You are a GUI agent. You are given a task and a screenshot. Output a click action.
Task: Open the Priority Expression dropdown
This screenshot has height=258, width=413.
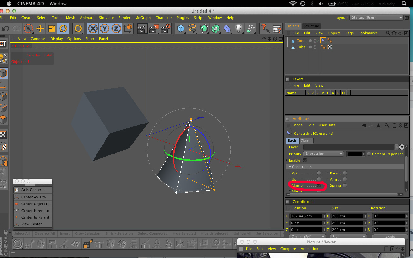(x=324, y=154)
